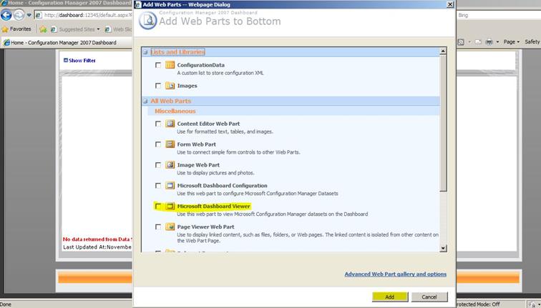Click the browser Forward arrow button

[19, 15]
